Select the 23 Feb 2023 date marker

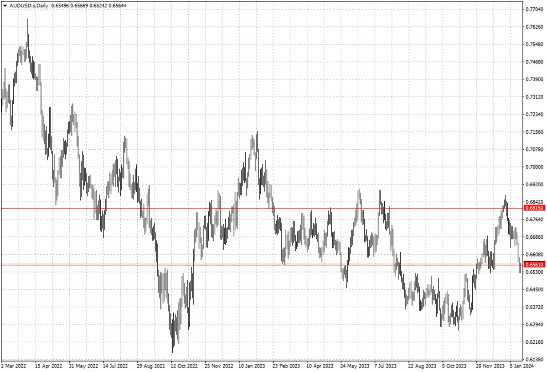[286, 366]
